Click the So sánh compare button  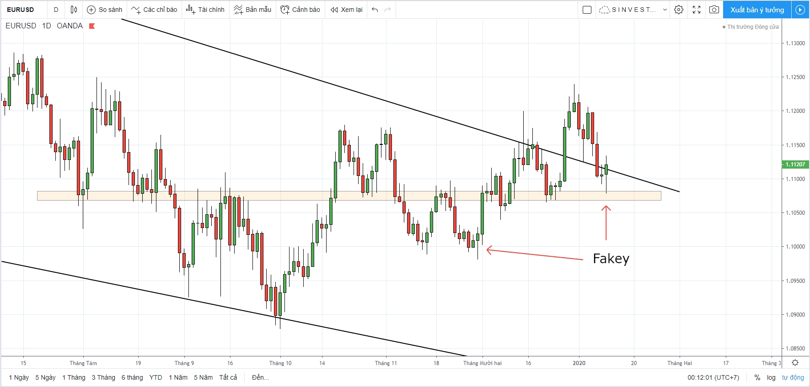tap(105, 10)
